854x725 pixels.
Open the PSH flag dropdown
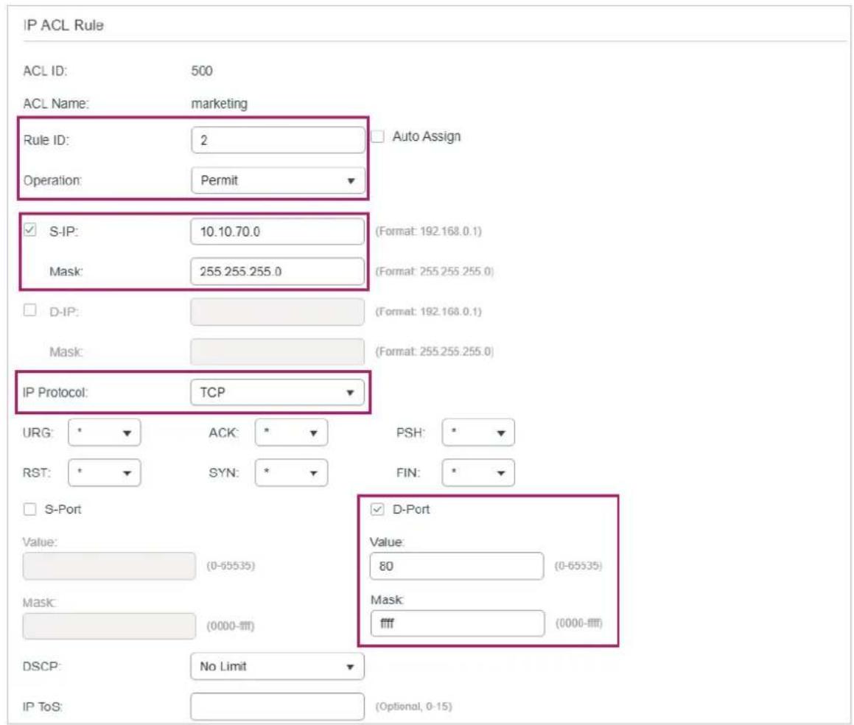tap(478, 432)
